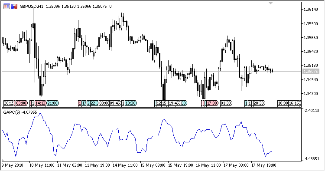
Task: Click the 17 May 03:00 time label
Action: [236, 165]
